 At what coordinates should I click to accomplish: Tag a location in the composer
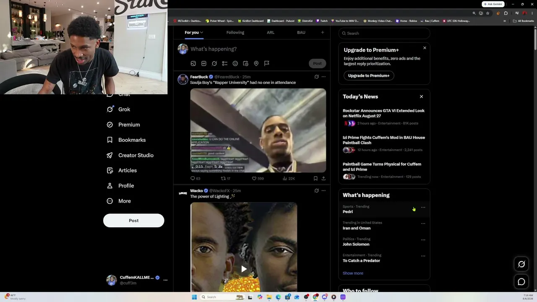tap(256, 63)
